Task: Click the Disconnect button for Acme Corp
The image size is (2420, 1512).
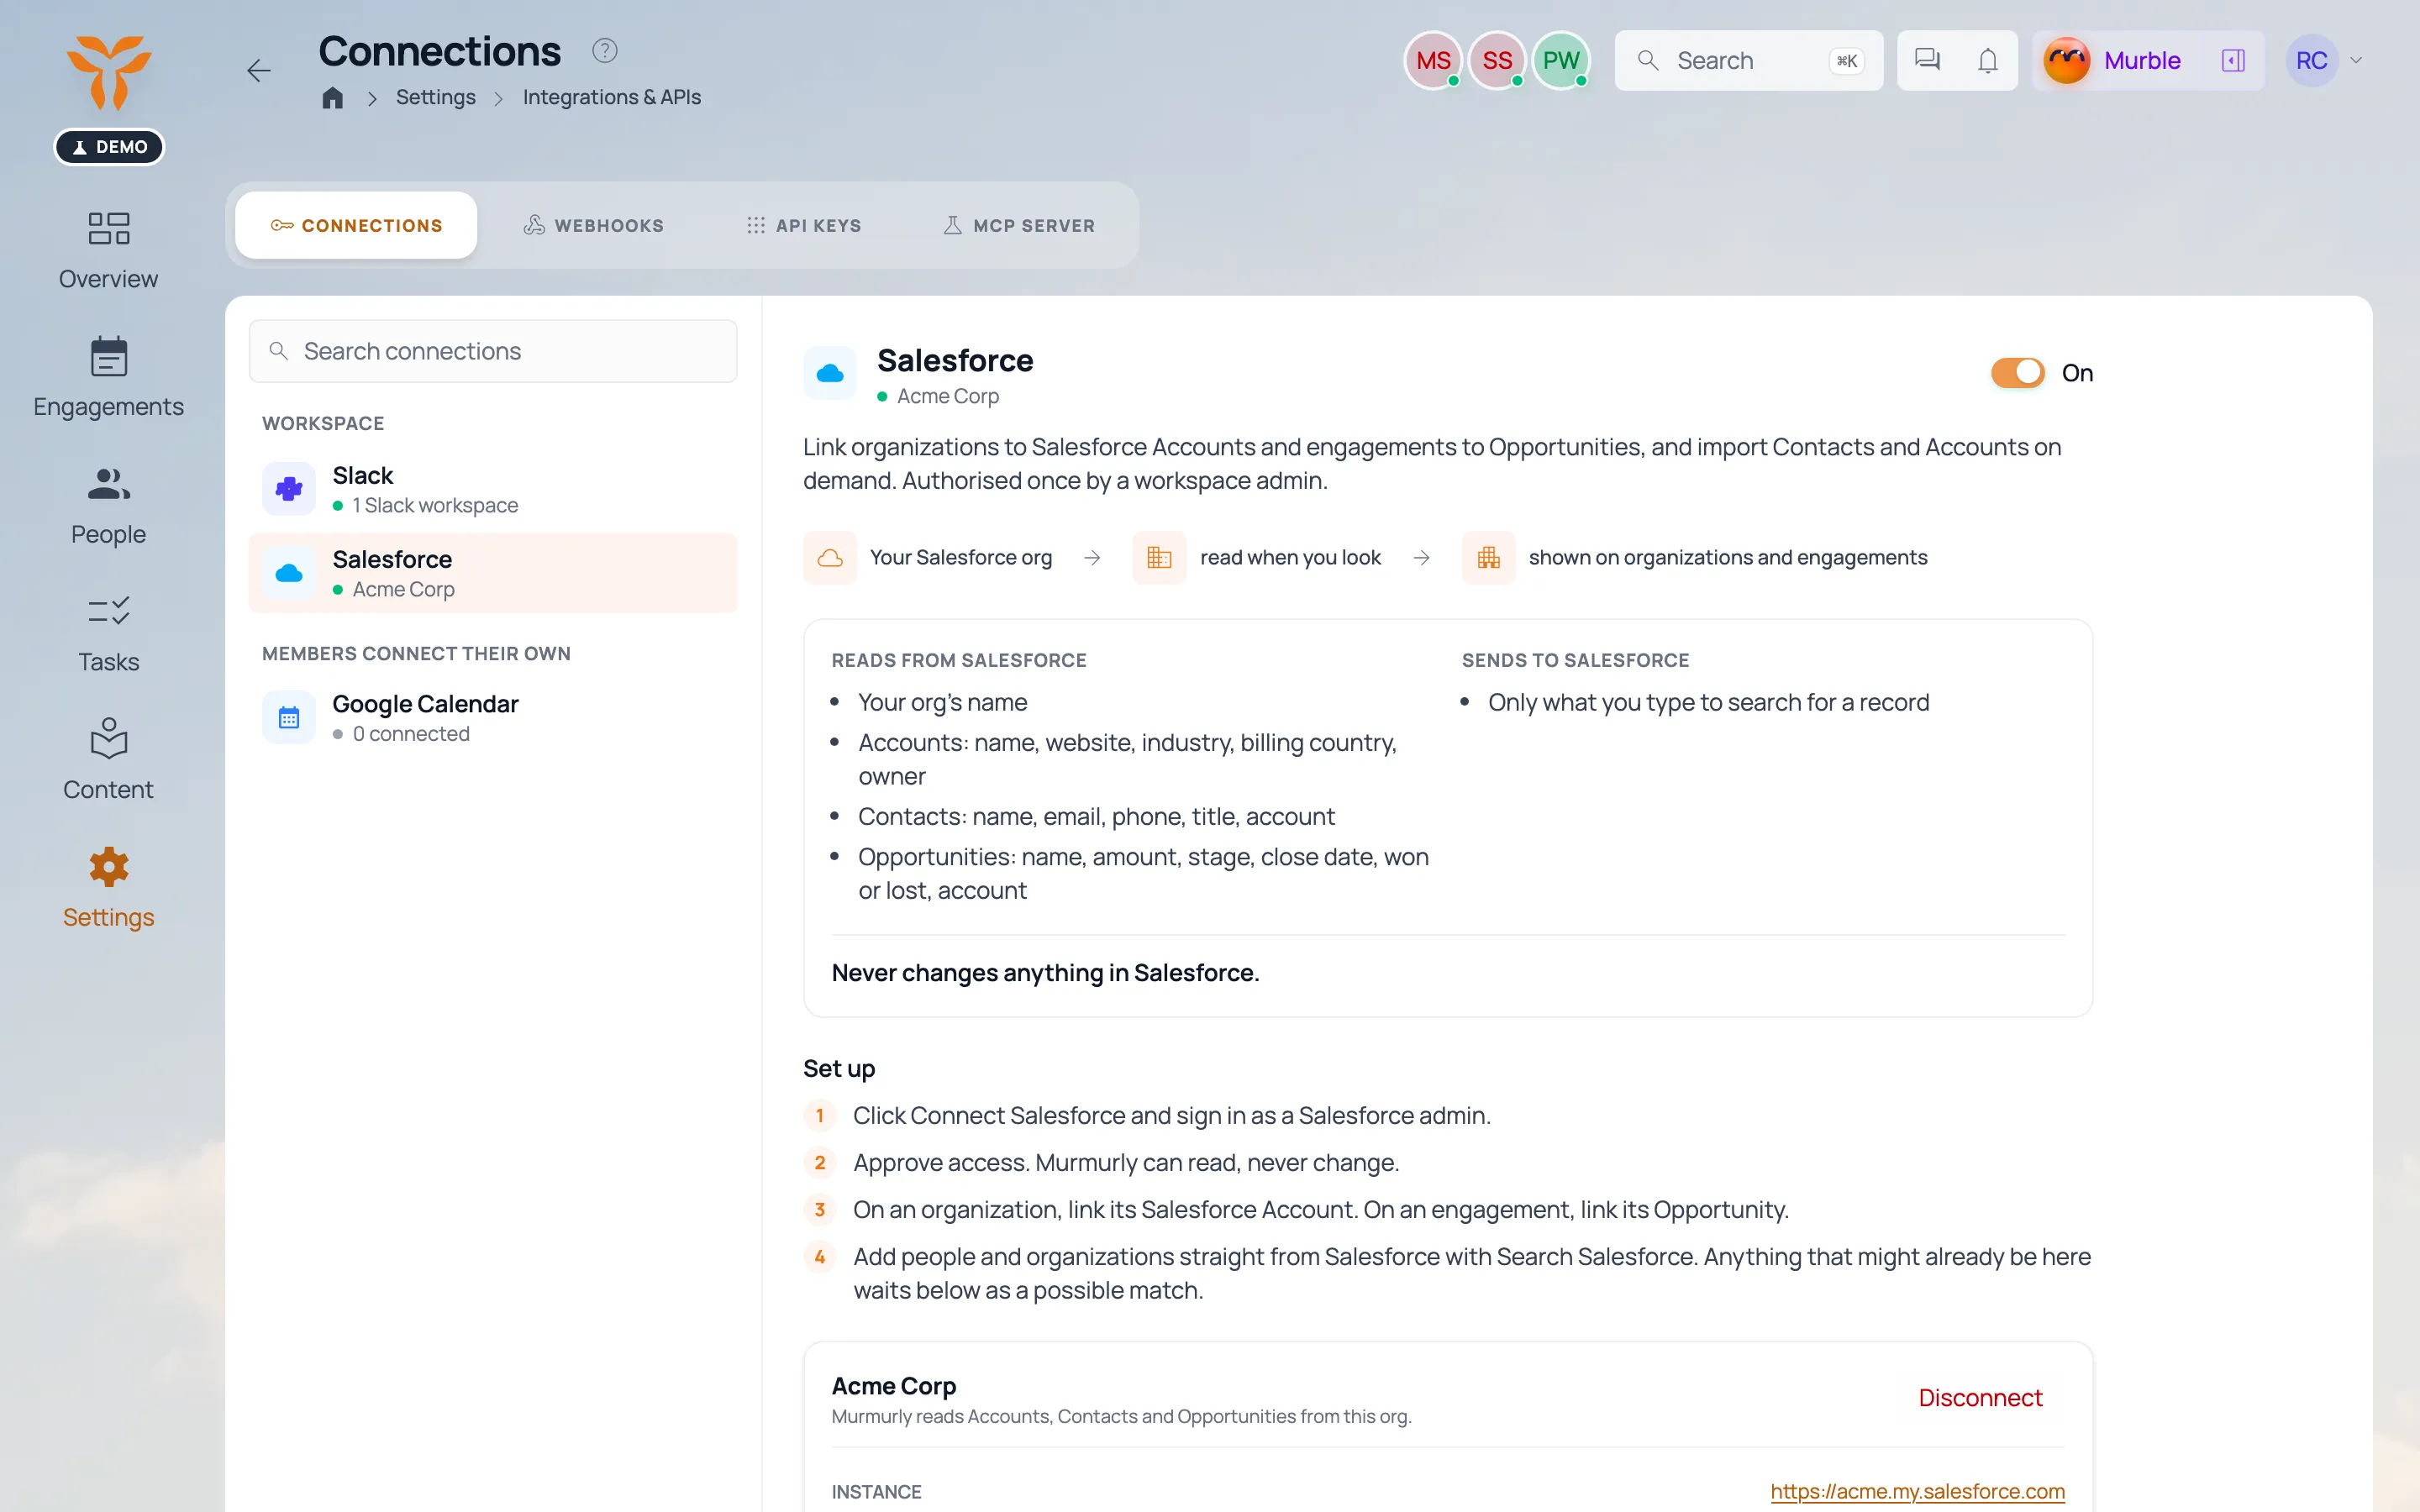Action: coord(1980,1397)
